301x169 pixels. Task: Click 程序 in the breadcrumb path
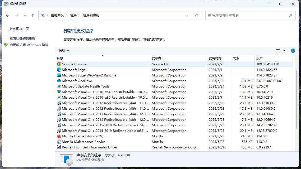click(73, 15)
